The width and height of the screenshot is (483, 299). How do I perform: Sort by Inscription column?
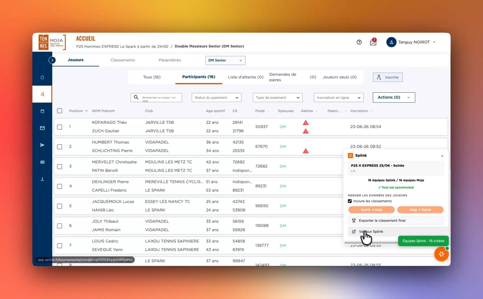point(361,111)
